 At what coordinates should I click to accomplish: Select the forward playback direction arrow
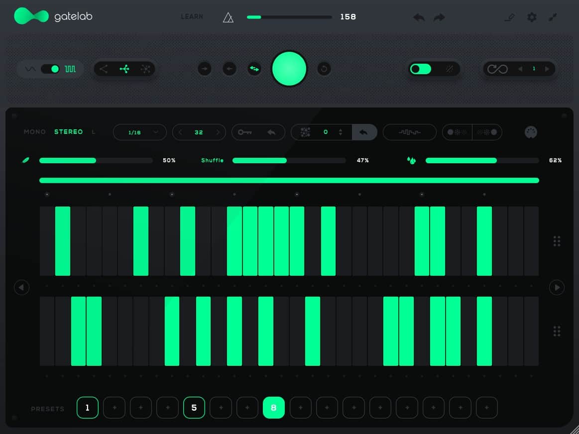(x=205, y=69)
